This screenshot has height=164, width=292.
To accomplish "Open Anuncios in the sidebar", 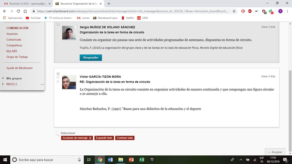I will click(x=12, y=34).
